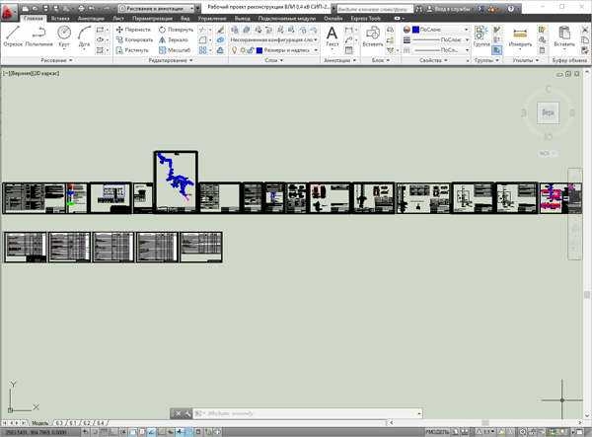Click the Масштаб (scale) tool
This screenshot has height=437, width=592.
[x=175, y=49]
